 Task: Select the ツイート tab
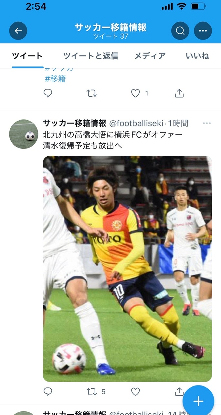tap(27, 56)
